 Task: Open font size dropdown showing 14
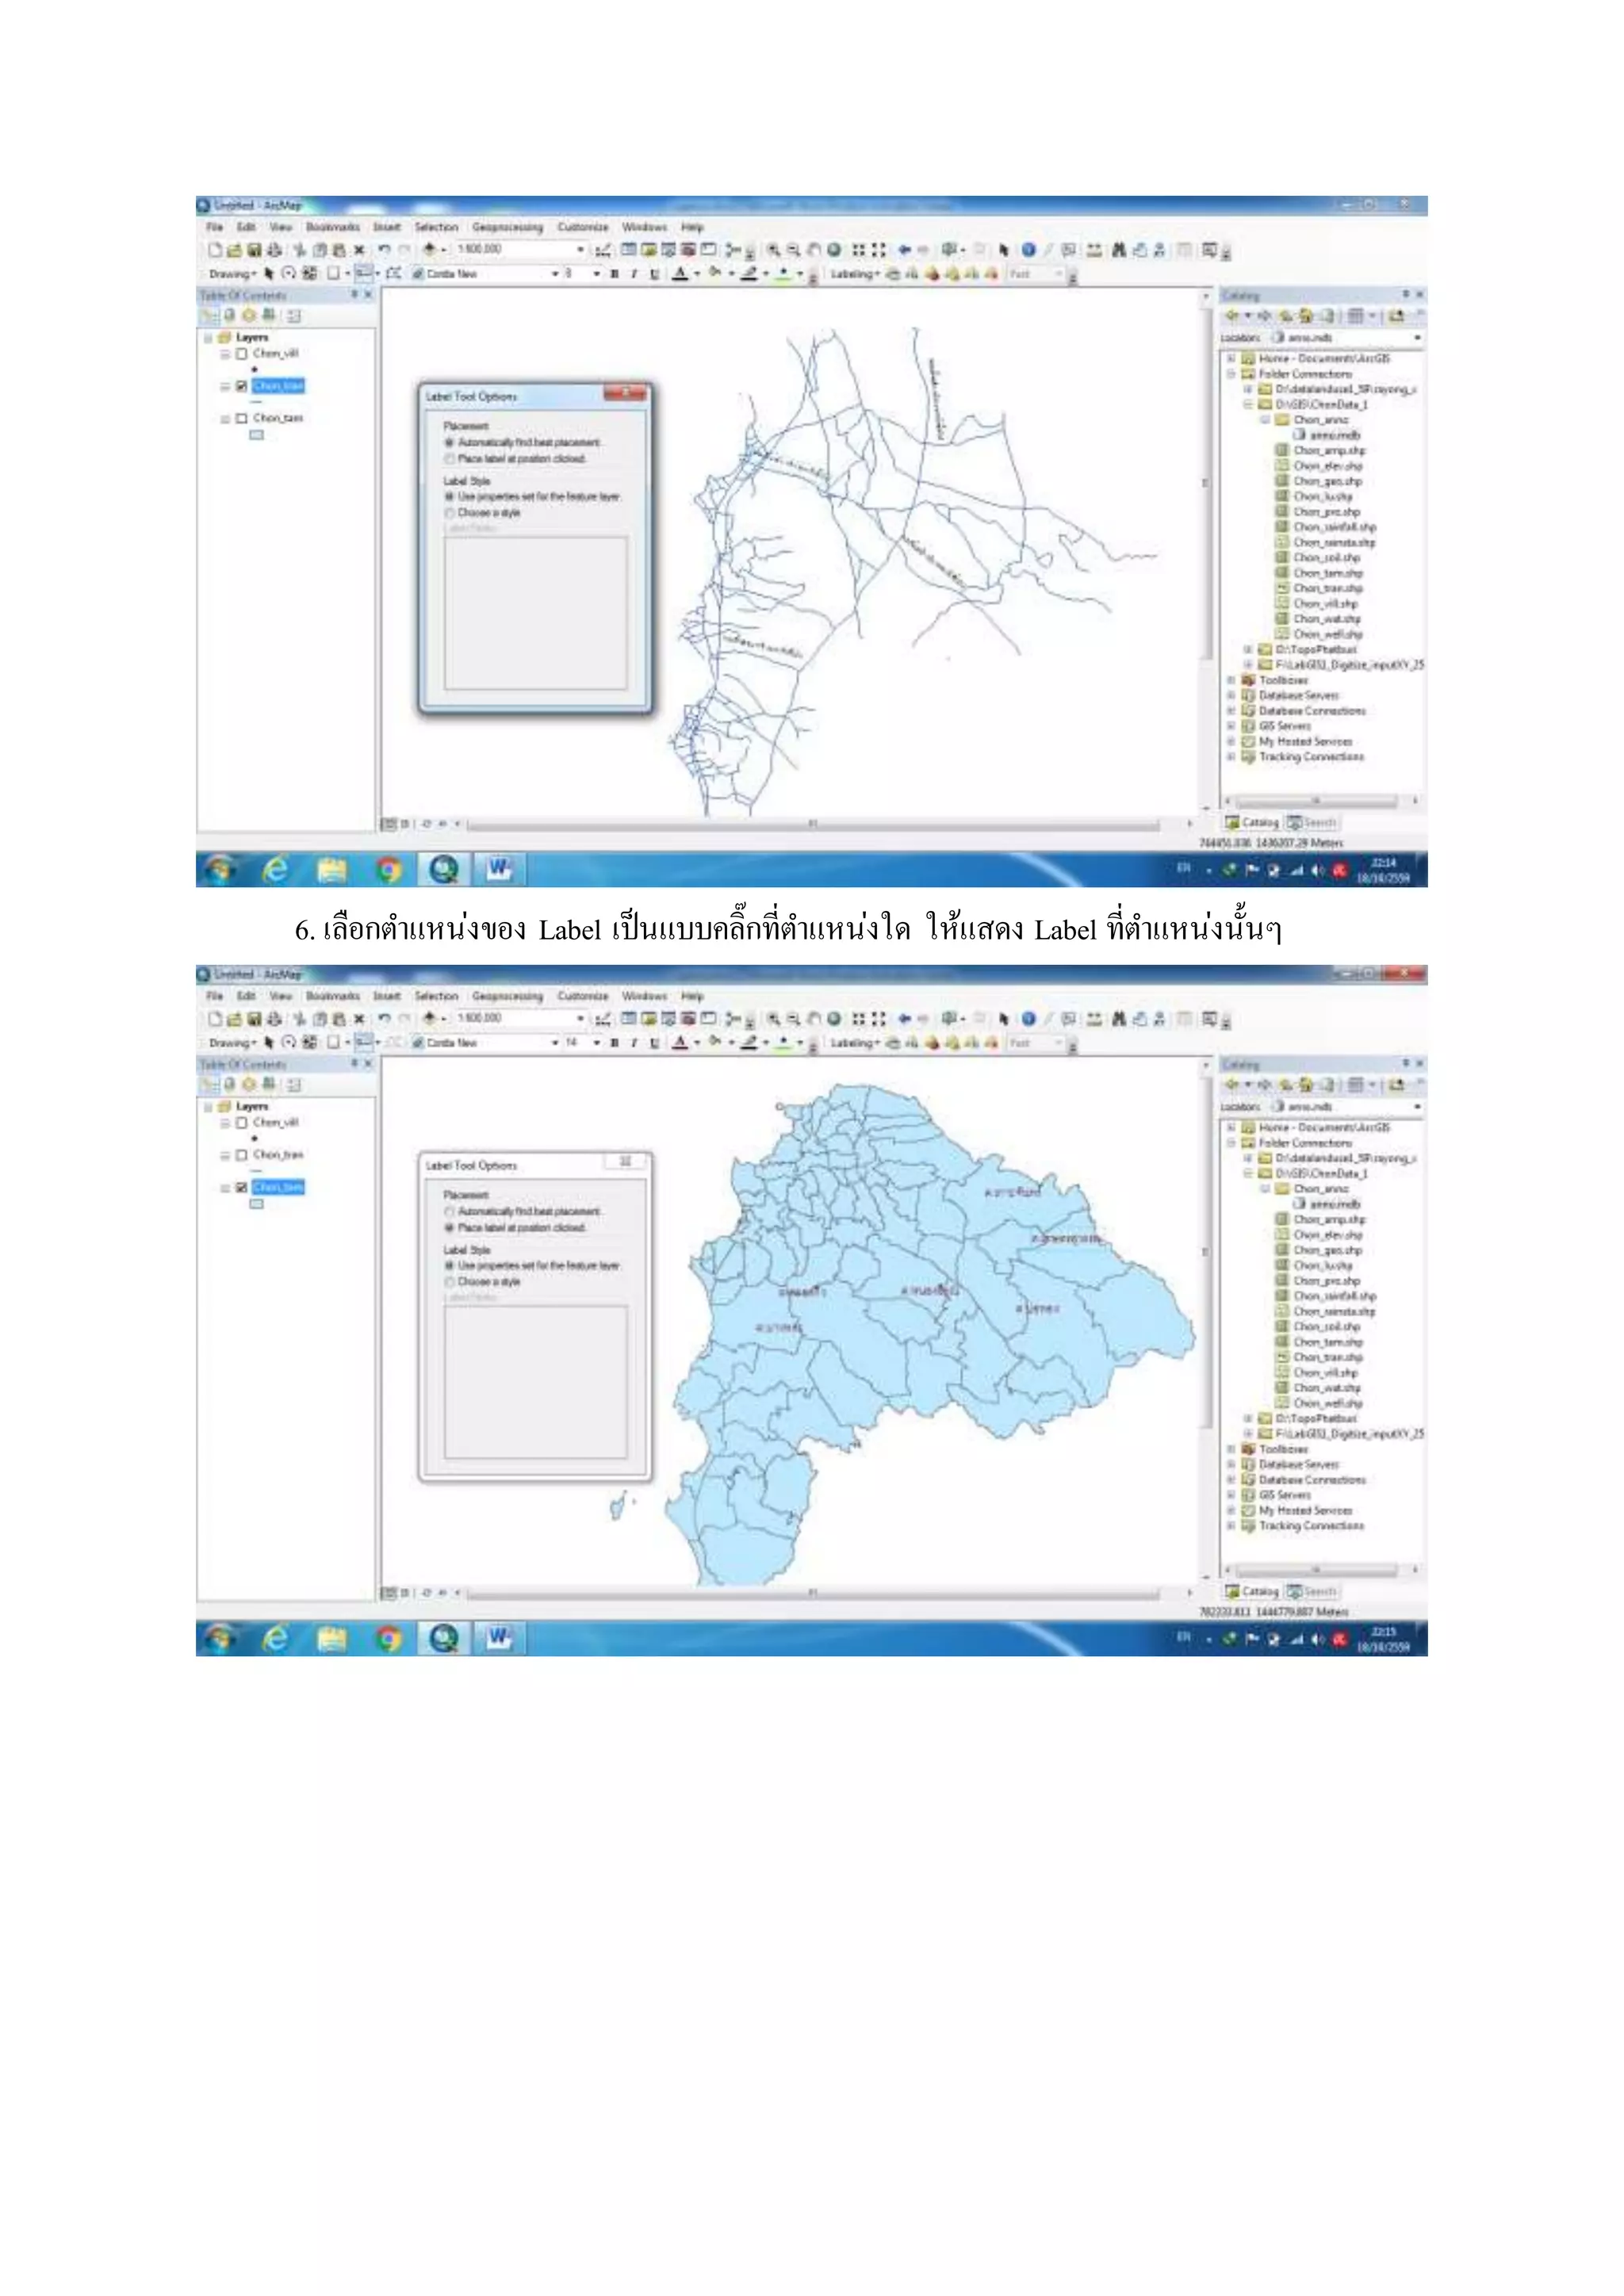[x=596, y=1042]
